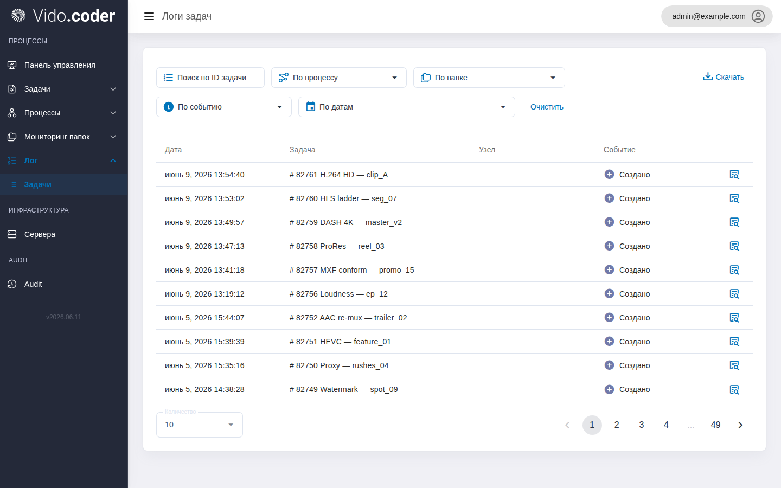Click task '# 82752 AAC re-mux — trailer_02'
This screenshot has width=781, height=488.
[x=348, y=318]
